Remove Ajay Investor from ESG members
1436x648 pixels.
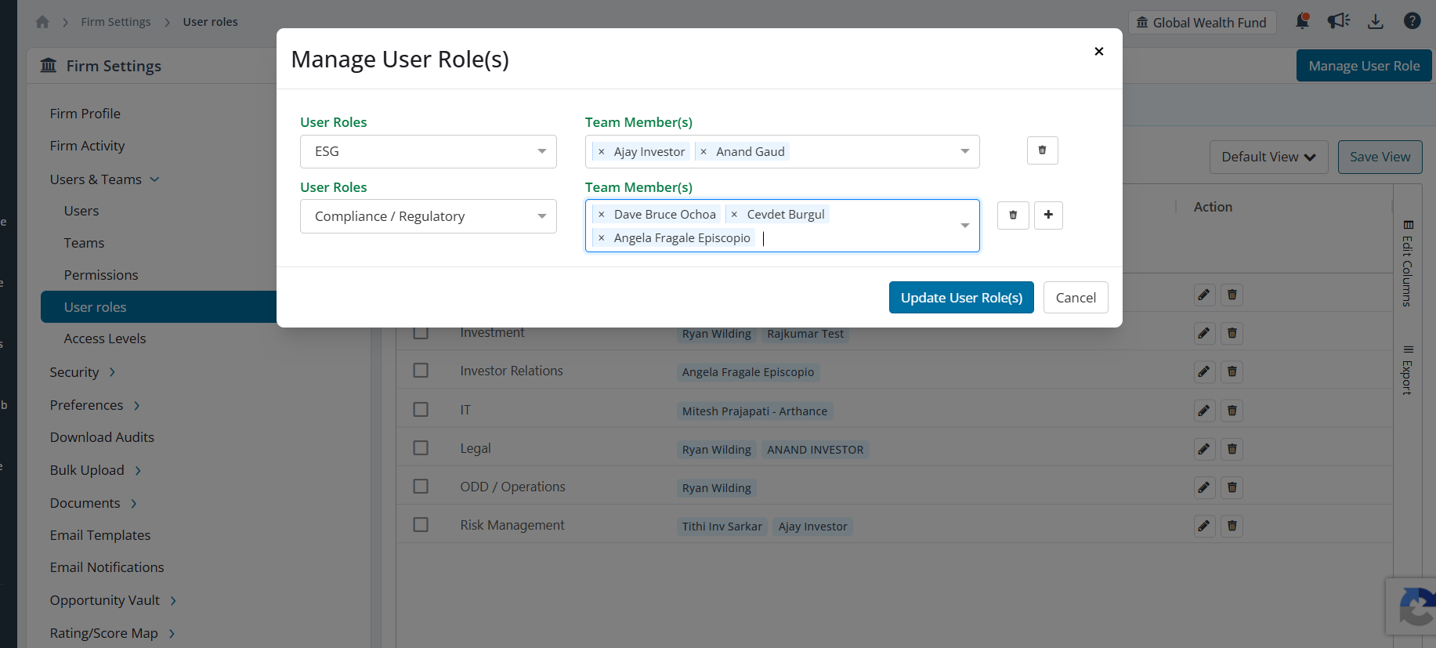(x=602, y=152)
